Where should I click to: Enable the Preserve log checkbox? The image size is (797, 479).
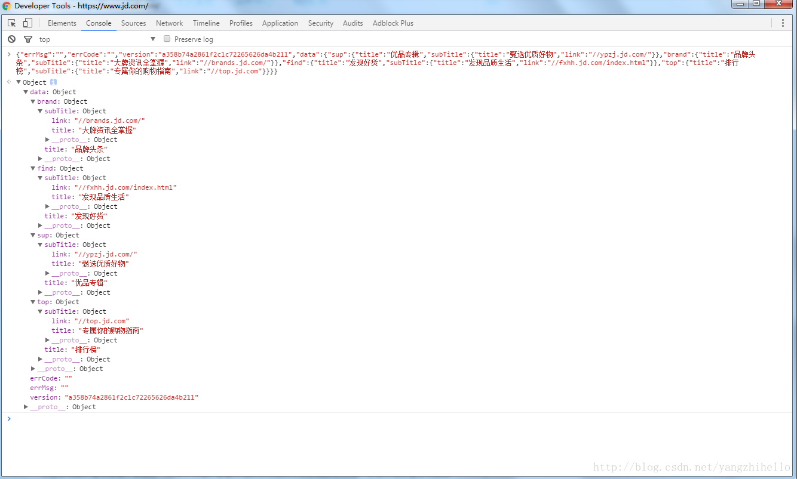tap(167, 39)
